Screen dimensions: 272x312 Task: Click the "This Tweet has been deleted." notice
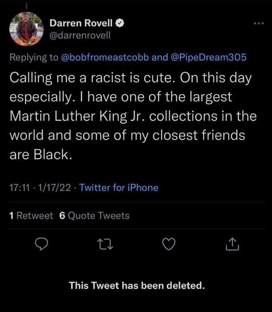136,286
